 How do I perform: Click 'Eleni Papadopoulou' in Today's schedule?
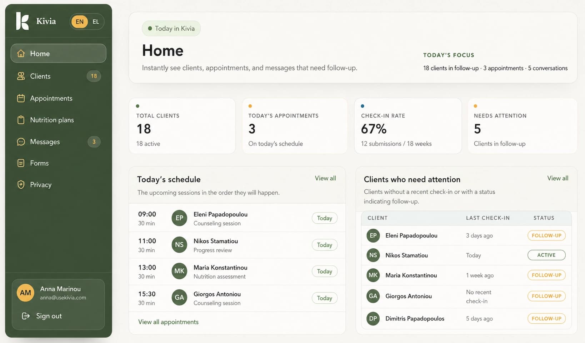click(220, 214)
